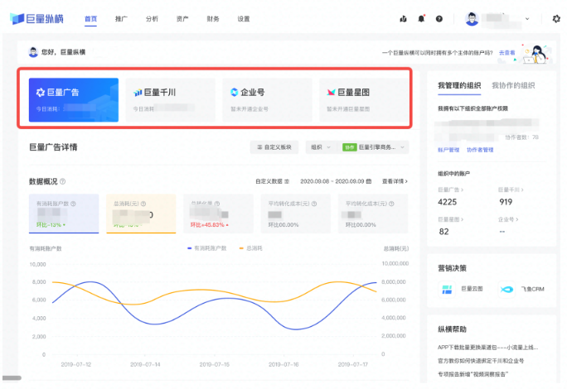Click the horizontal scrollbar thumb at bottom
567x389 pixels.
click(12, 377)
